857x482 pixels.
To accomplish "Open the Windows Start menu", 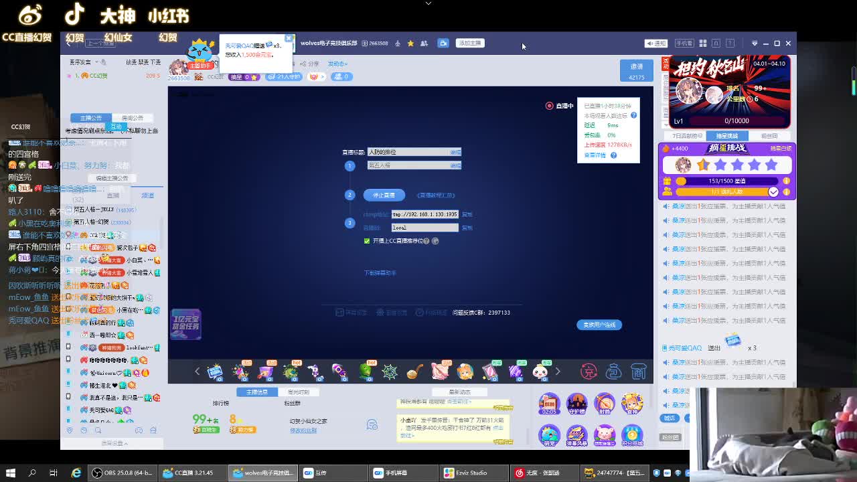I will 11,473.
